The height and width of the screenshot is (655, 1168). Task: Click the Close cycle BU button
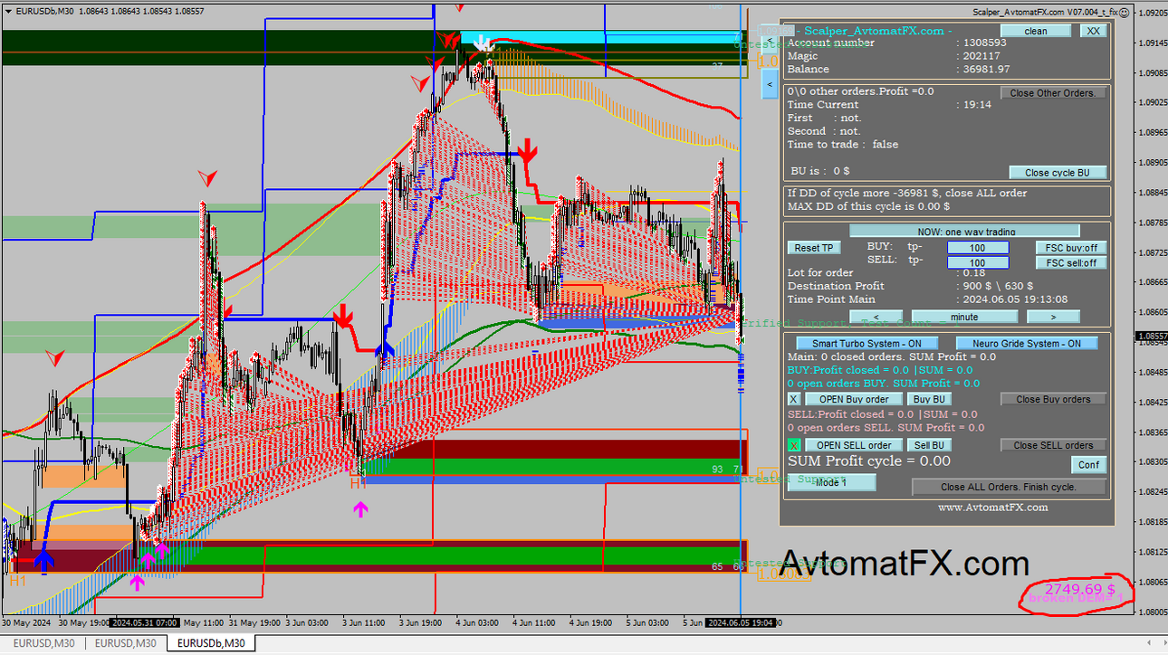coord(1058,173)
